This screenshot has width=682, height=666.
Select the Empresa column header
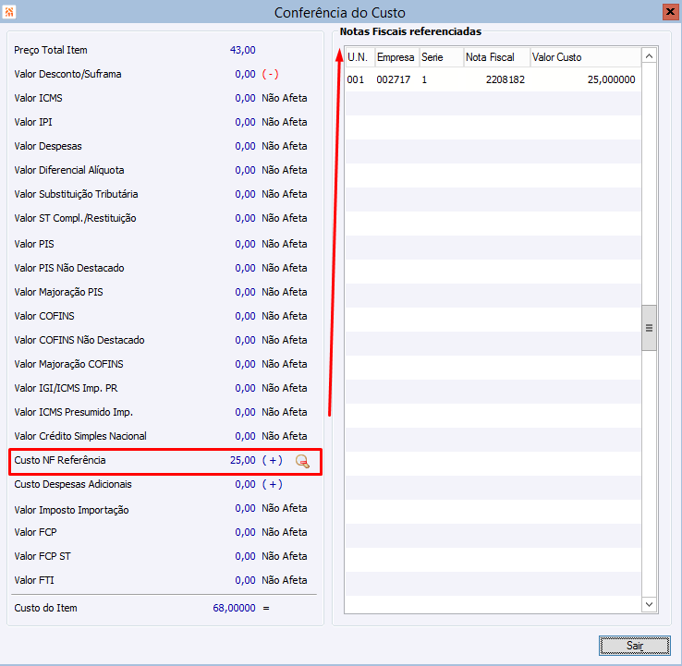click(396, 57)
